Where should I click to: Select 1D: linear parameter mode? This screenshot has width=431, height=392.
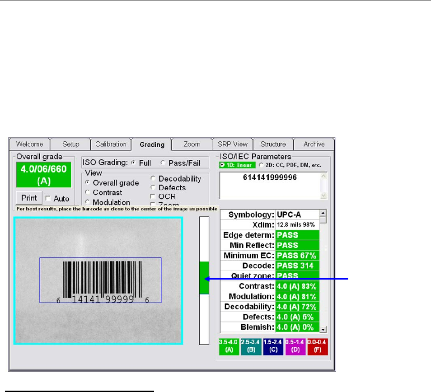coord(222,165)
